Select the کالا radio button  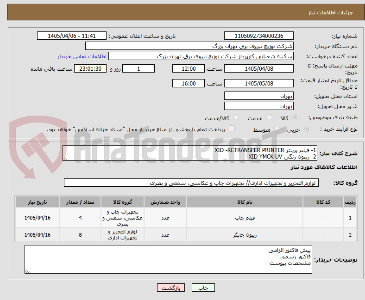tap(295, 117)
